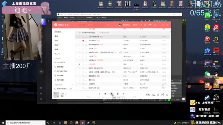
Task: Open 发现音乐 in the sidebar
Action: [58, 32]
